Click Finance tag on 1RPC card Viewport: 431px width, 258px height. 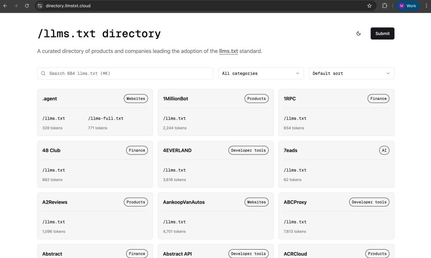[378, 98]
